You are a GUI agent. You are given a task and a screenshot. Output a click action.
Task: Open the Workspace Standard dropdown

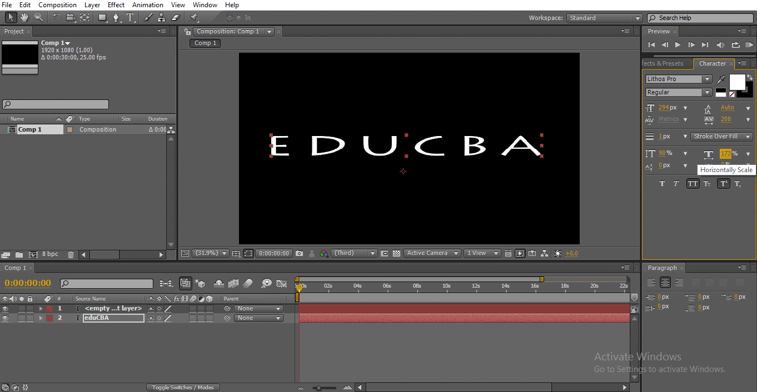point(605,18)
